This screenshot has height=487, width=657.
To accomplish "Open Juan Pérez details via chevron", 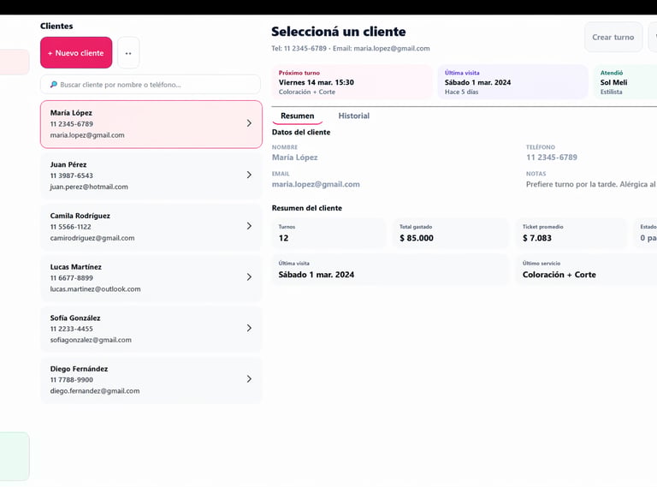I will (249, 175).
